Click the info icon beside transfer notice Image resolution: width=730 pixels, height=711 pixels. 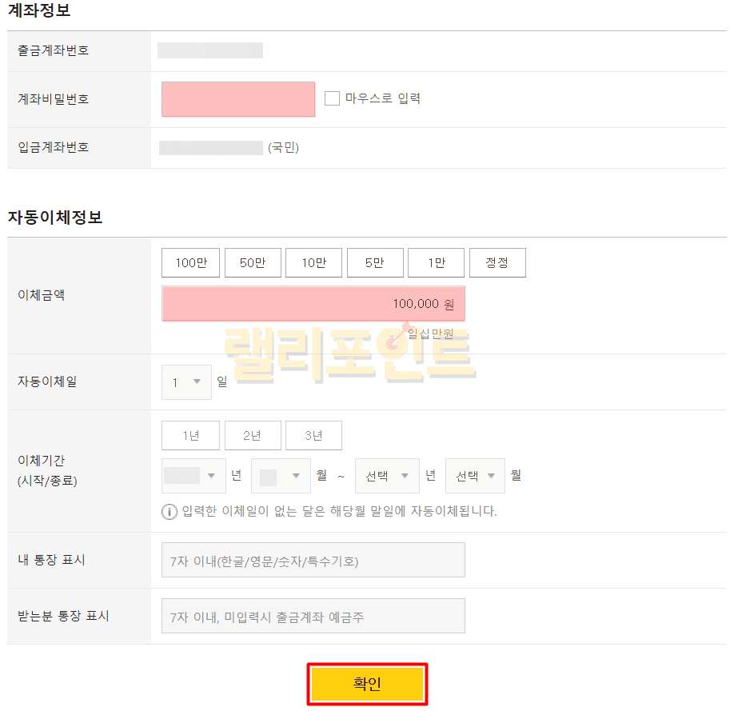tap(170, 511)
